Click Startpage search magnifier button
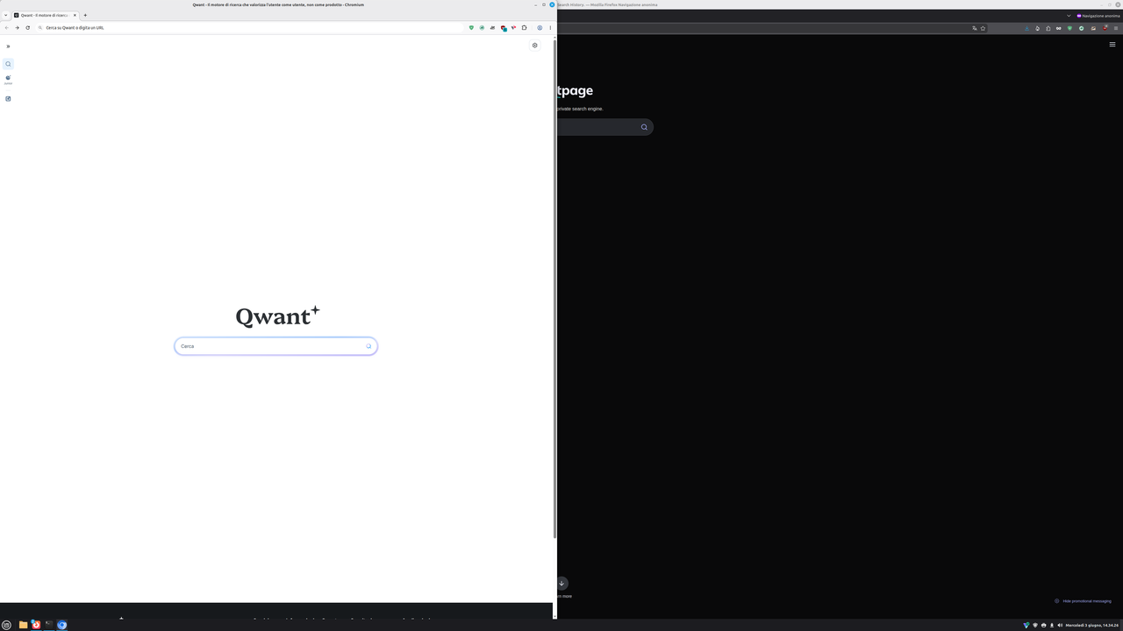The height and width of the screenshot is (631, 1123). (644, 127)
